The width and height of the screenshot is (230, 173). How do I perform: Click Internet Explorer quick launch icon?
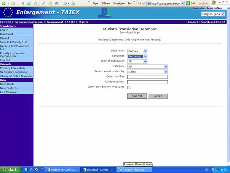pos(31,170)
